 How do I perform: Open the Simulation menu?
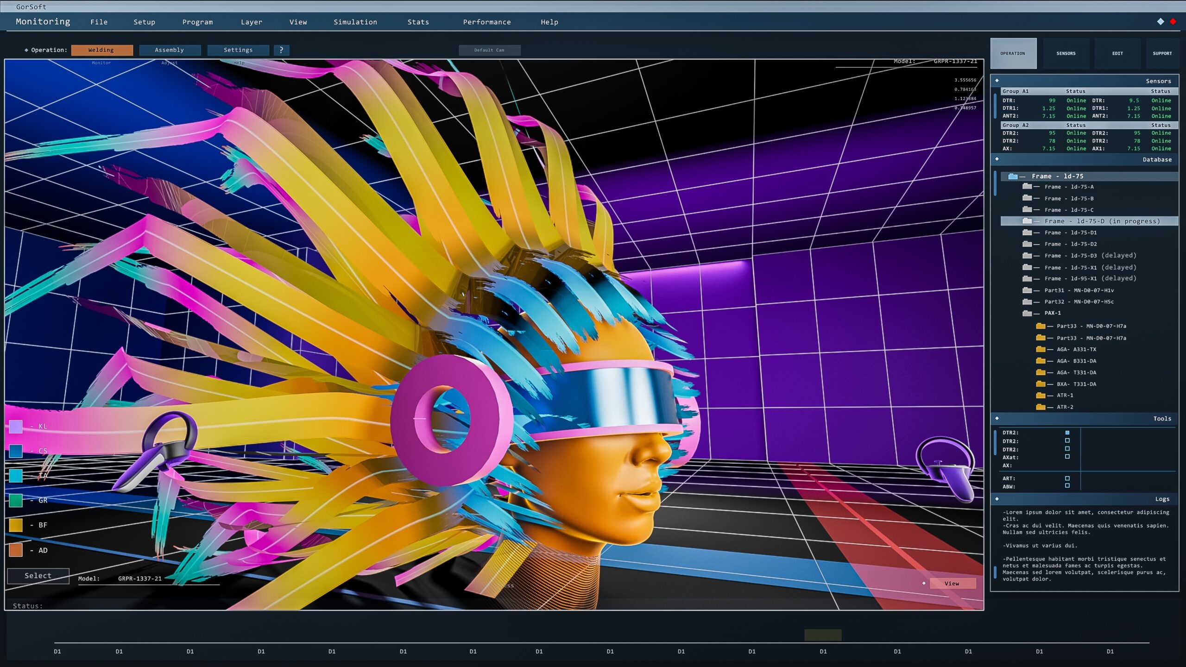point(355,22)
